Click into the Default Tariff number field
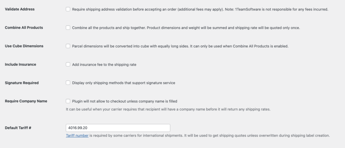Screen dimensions: 345x148 coord(118,128)
